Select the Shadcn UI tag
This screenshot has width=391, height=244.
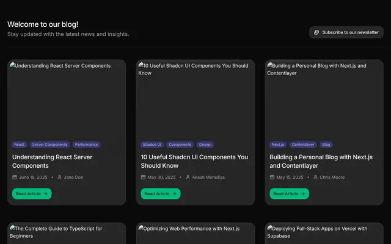pos(152,145)
